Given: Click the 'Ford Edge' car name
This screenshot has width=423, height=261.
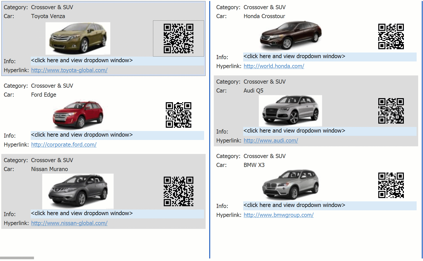Looking at the screenshot, I should [x=44, y=95].
